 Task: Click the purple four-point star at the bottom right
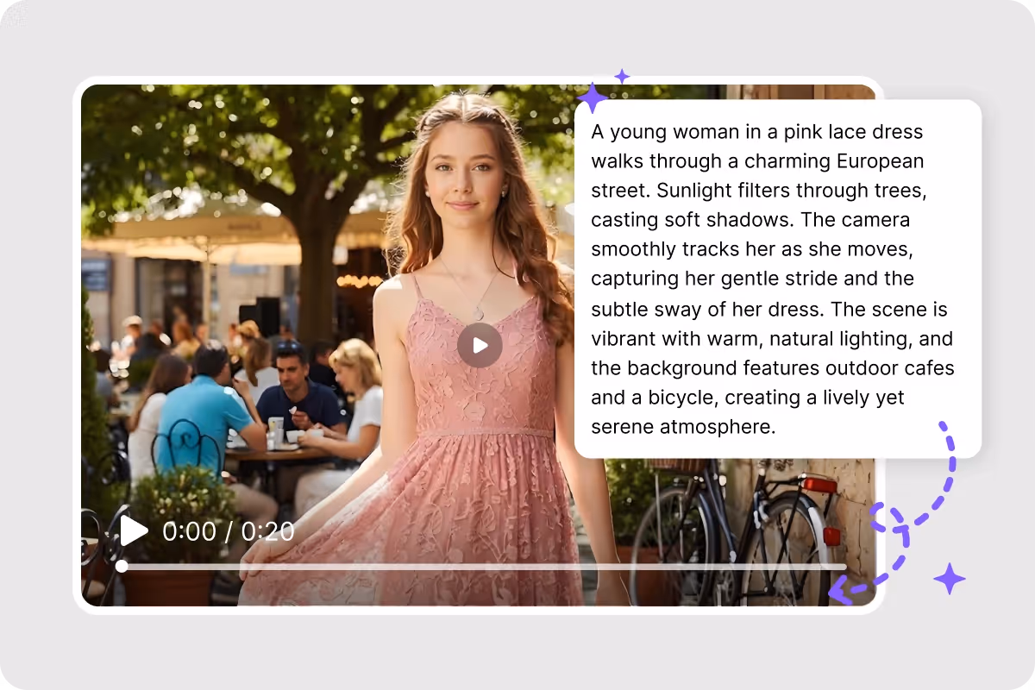[x=950, y=579]
